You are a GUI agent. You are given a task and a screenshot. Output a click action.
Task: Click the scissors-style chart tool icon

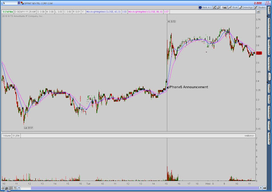point(214,8)
